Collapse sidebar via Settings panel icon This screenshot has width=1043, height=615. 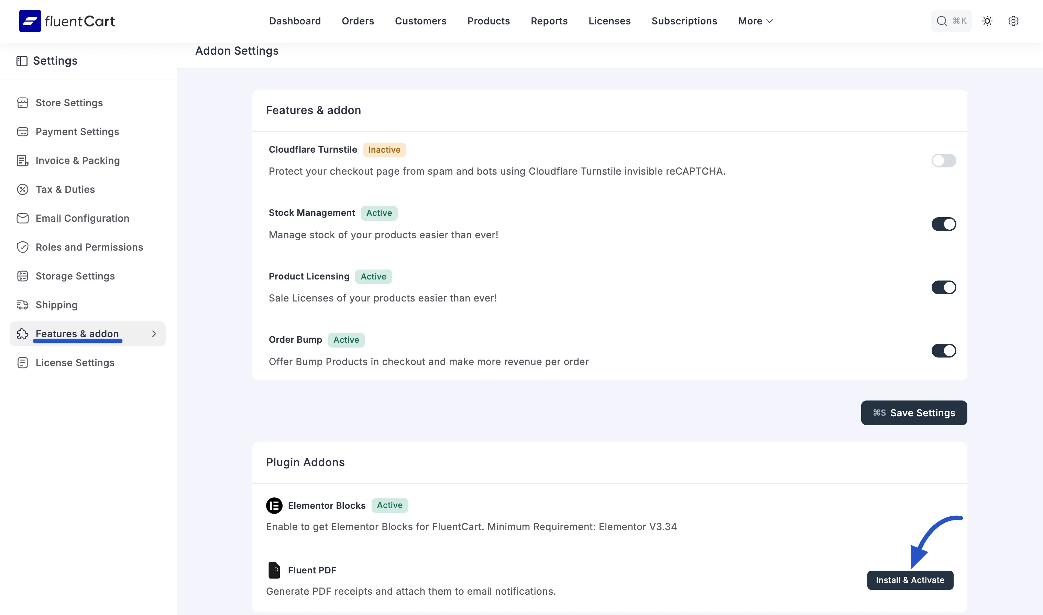point(22,61)
